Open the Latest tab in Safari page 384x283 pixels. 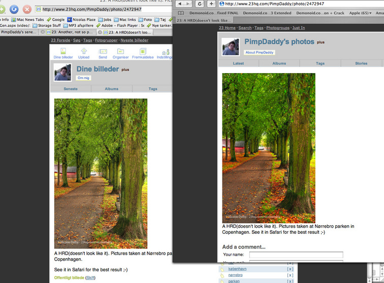point(238,63)
